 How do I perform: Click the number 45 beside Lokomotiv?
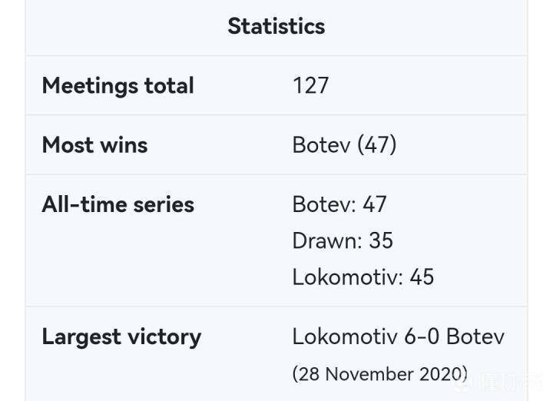coord(422,277)
